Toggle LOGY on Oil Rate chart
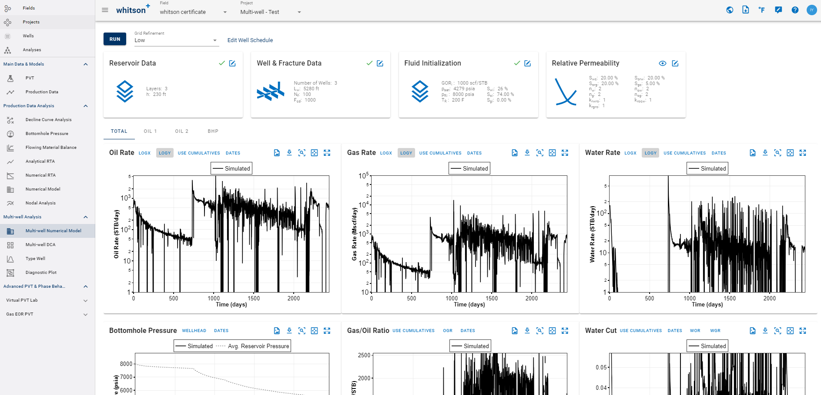 165,153
